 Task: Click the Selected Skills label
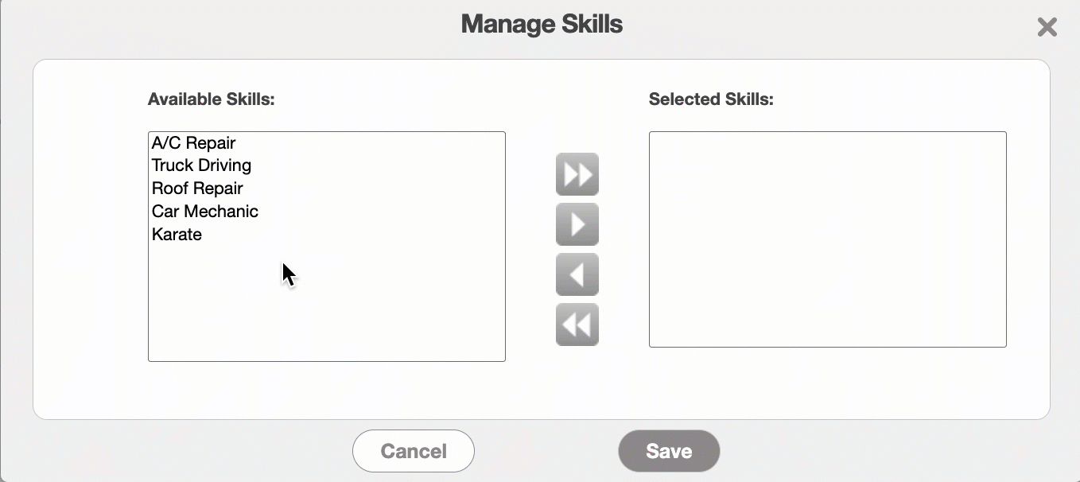point(711,99)
